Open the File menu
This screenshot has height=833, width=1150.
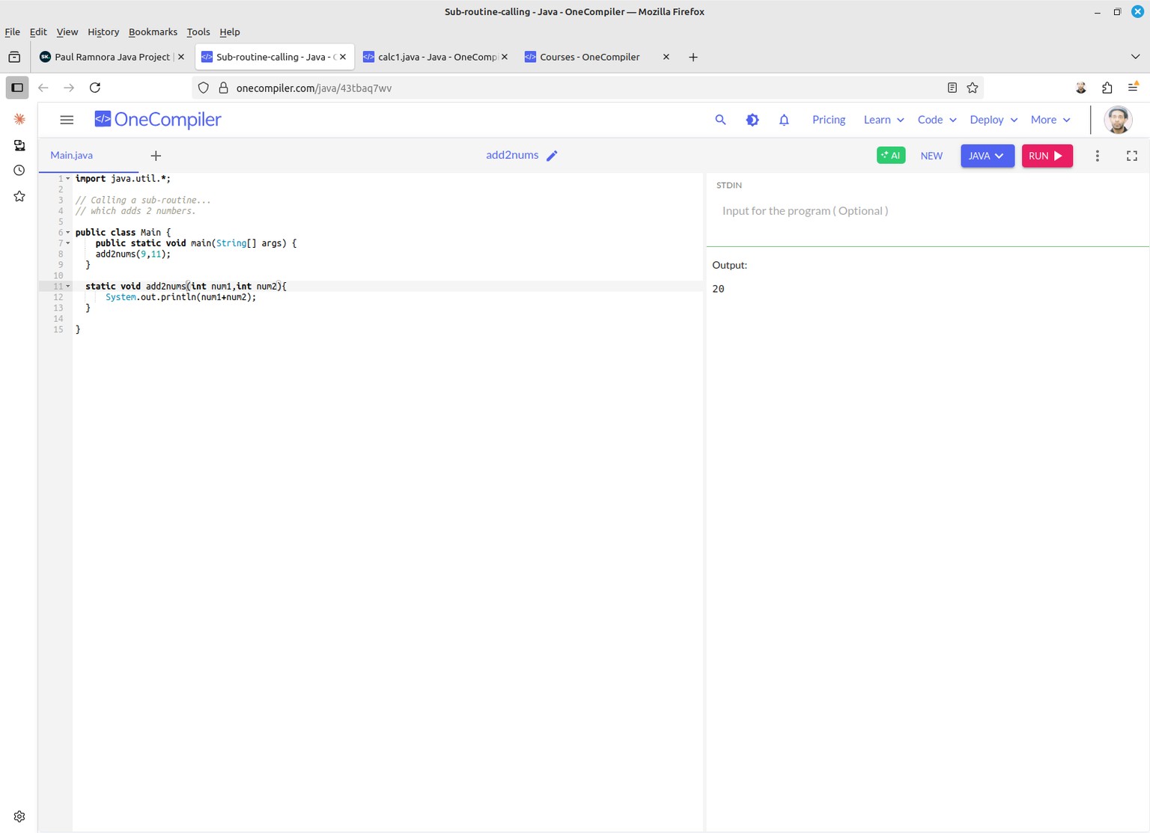pos(13,31)
